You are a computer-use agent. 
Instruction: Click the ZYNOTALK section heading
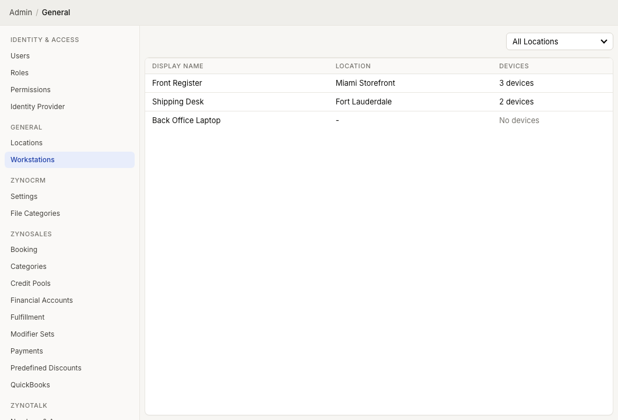pos(29,405)
